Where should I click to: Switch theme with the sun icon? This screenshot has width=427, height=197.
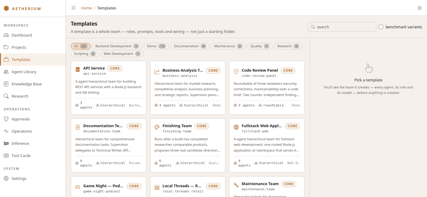[x=420, y=8]
